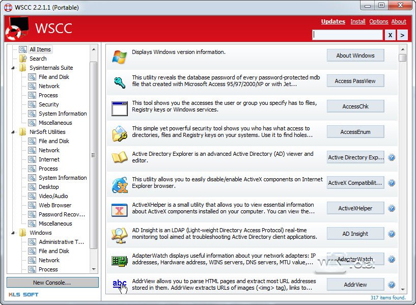Launch About Windows
The image size is (416, 305).
pos(355,56)
